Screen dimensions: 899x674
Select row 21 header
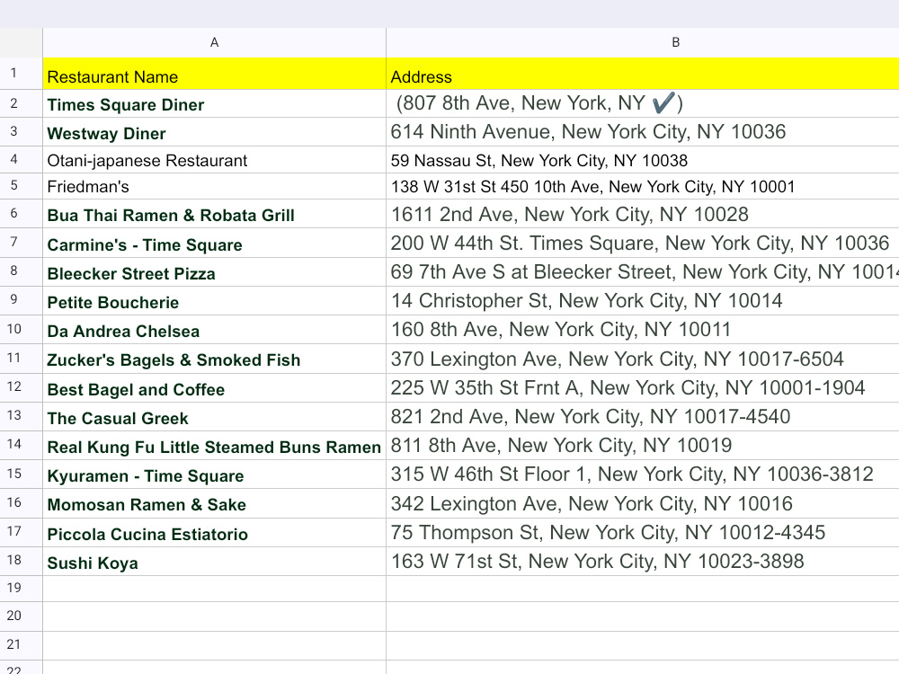22,645
